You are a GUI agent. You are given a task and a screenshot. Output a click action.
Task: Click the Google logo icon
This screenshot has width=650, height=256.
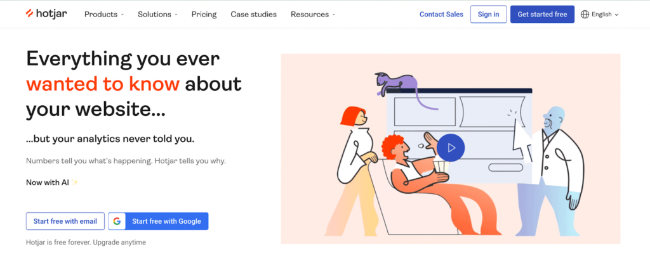[x=117, y=221]
